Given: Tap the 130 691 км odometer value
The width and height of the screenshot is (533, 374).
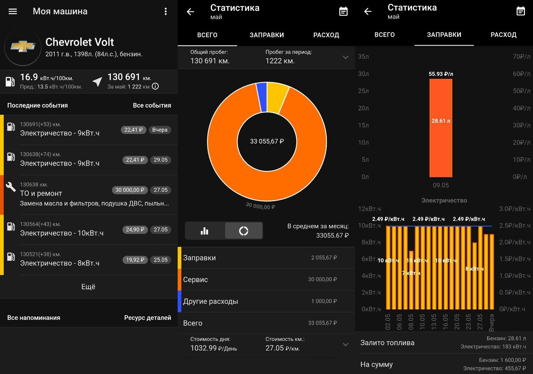Looking at the screenshot, I should [x=129, y=77].
